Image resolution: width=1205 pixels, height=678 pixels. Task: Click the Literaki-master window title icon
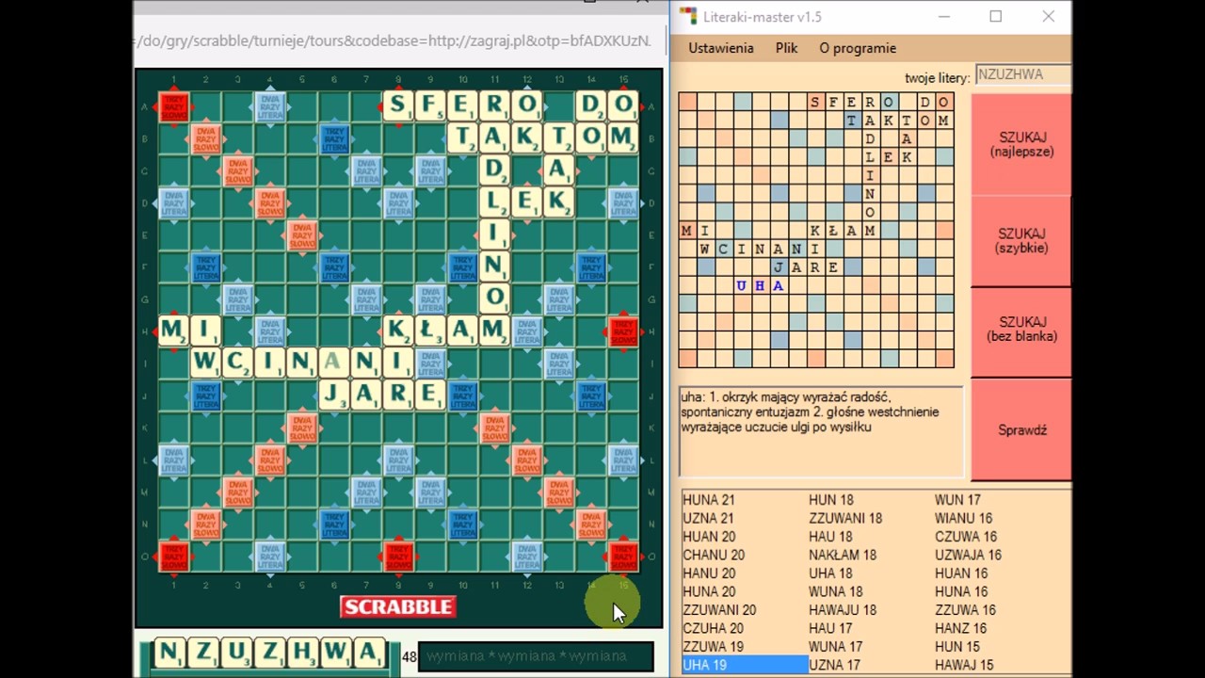pos(689,17)
